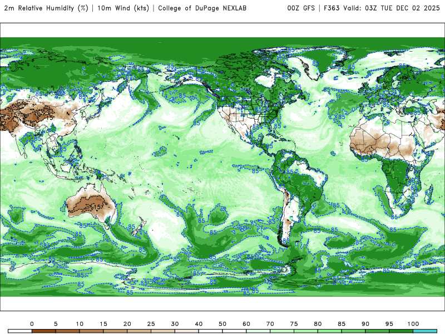Screen dimensions: 445x334
Task: Pick the legend swatch between 10 and 15
Action: (91, 331)
